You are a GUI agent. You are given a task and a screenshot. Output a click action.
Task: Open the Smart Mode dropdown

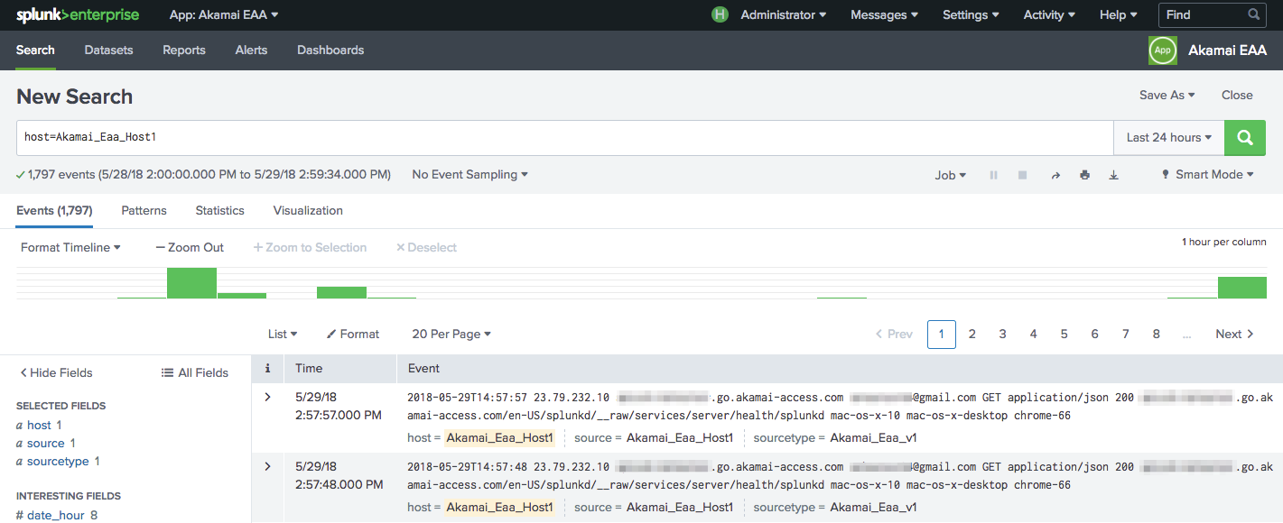click(x=1207, y=175)
